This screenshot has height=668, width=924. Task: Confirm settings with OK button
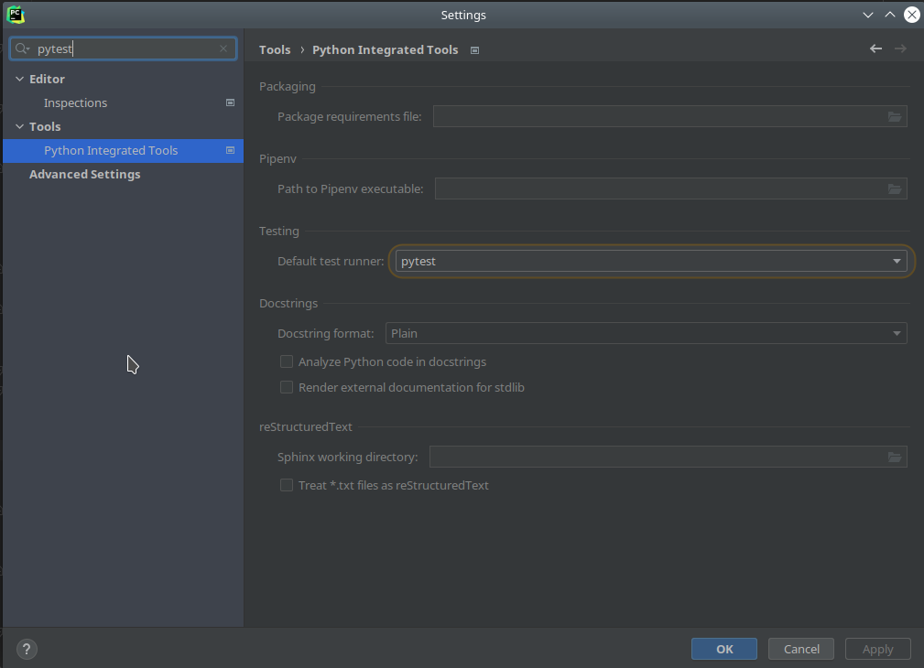click(724, 649)
